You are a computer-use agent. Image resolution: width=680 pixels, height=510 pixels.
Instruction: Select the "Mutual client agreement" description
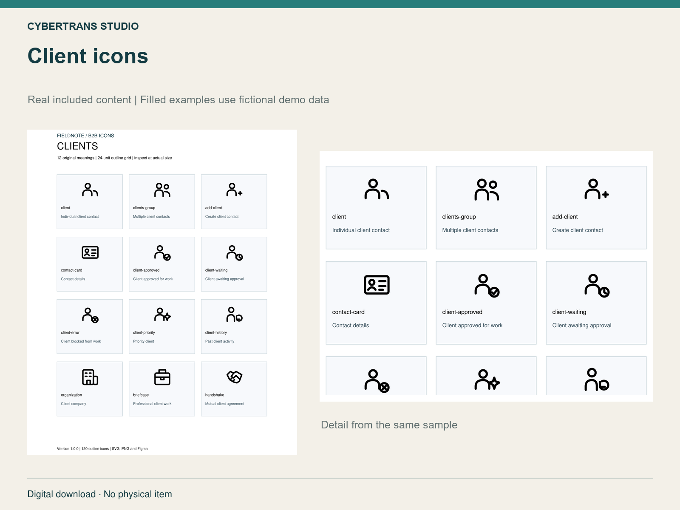point(225,404)
